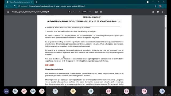Zoom in with the plus button
The height and width of the screenshot is (96, 171).
point(90,12)
